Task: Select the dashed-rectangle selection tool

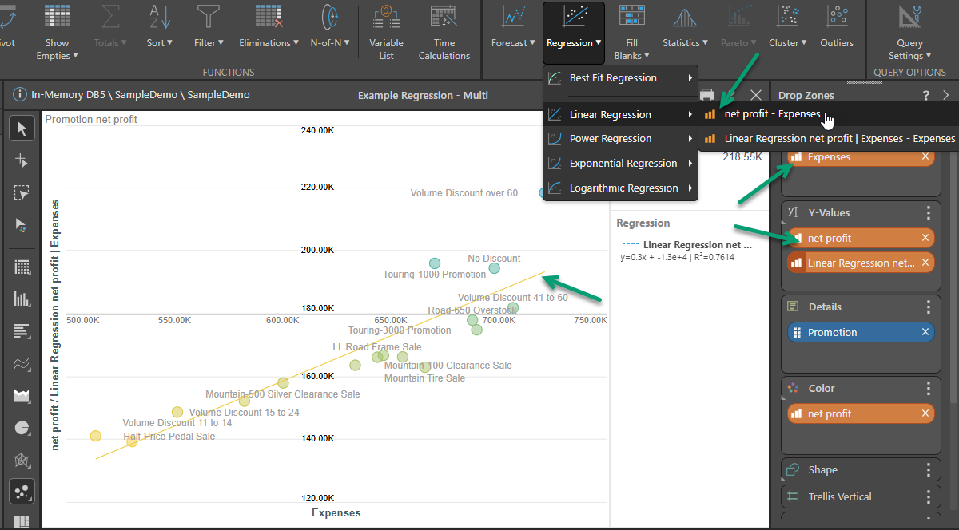Action: tap(22, 193)
